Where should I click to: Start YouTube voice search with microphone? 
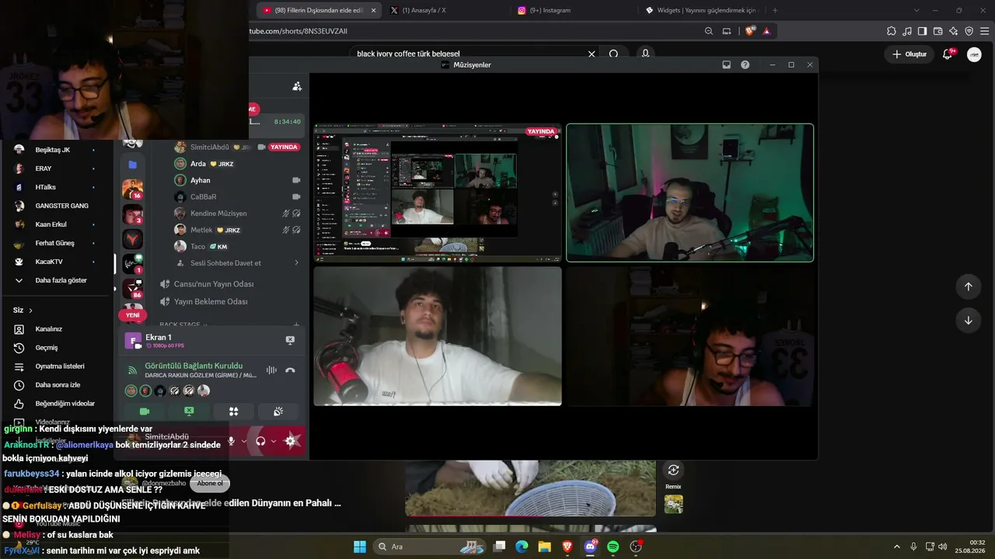645,54
